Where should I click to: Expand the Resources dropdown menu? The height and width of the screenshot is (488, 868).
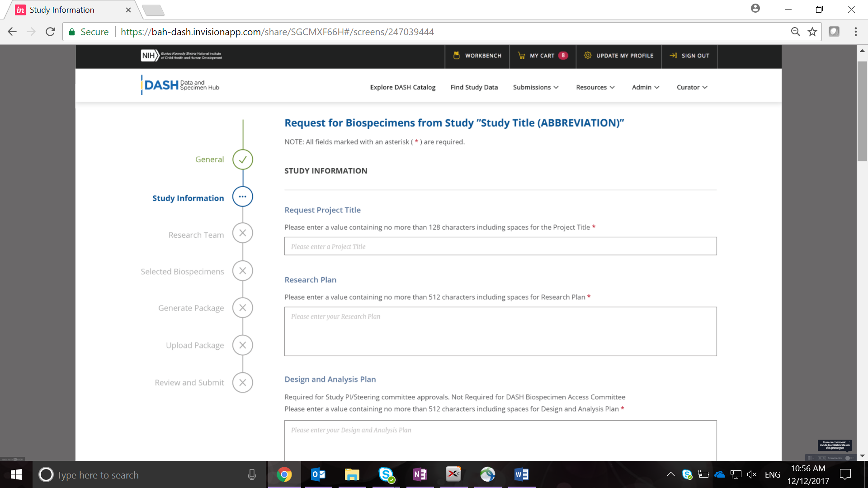(x=595, y=87)
